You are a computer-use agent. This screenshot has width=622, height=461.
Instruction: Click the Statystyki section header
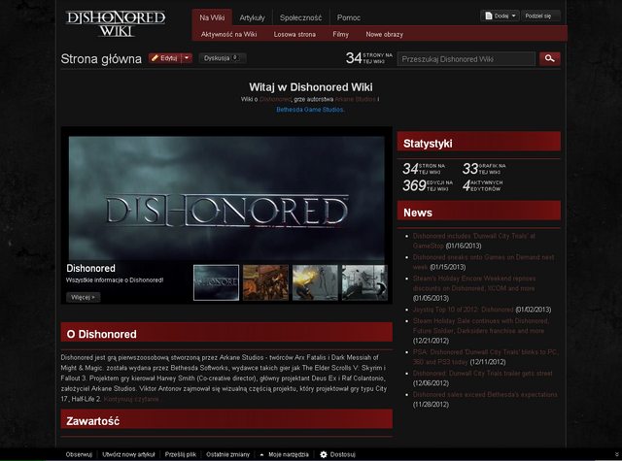[479, 142]
